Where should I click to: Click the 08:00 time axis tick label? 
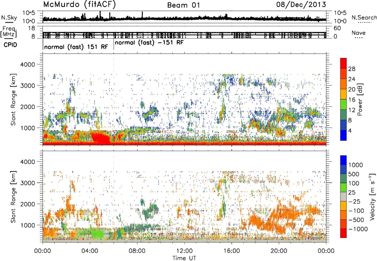click(137, 251)
